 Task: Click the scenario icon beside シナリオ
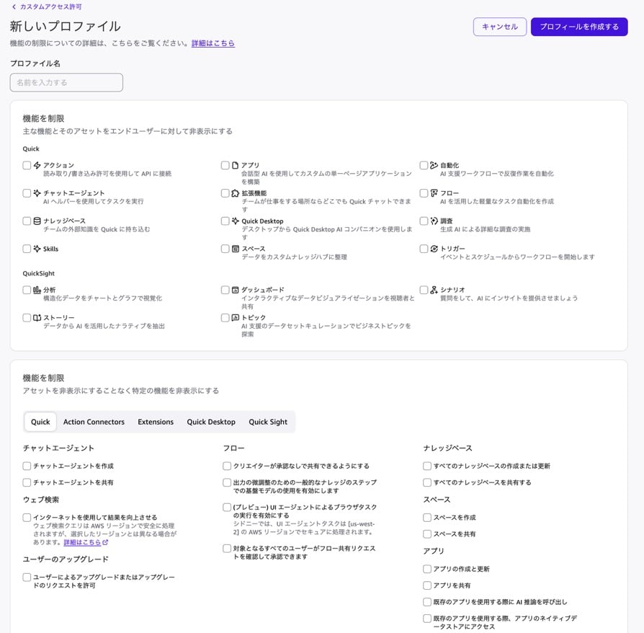click(434, 291)
